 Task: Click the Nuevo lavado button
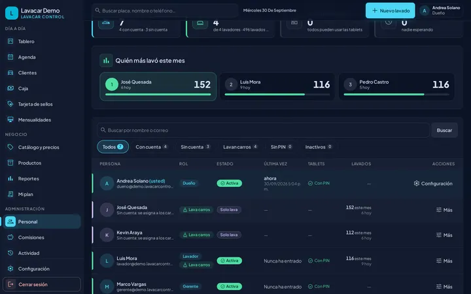(390, 10)
